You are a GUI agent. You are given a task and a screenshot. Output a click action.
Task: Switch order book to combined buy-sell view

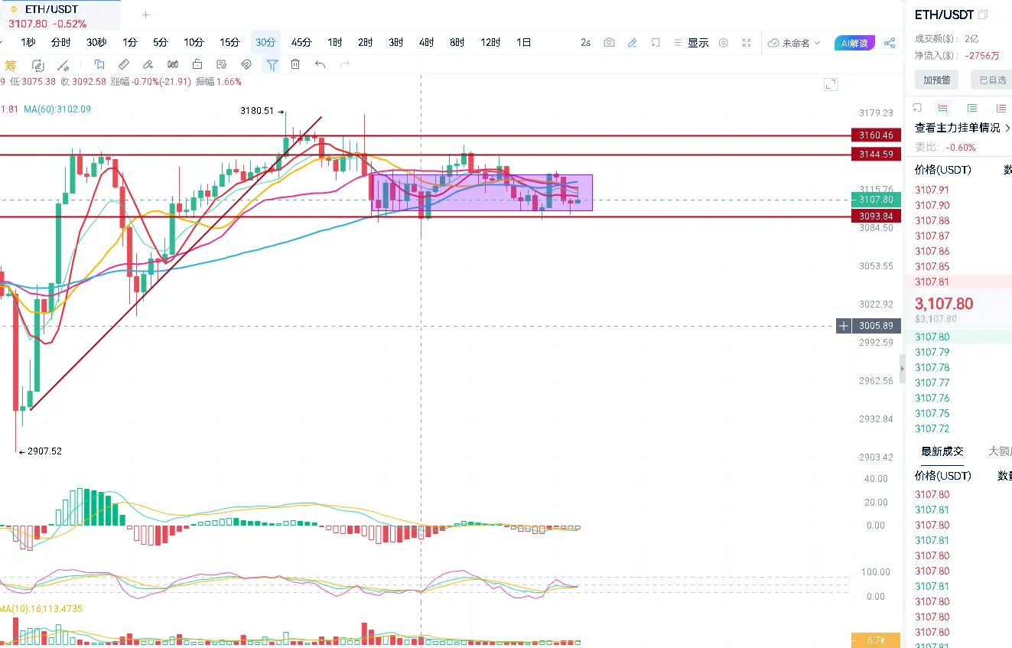pyautogui.click(x=943, y=108)
